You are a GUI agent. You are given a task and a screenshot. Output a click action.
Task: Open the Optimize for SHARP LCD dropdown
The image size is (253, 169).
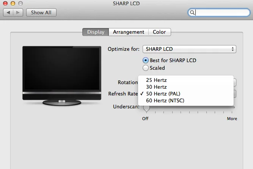[189, 49]
